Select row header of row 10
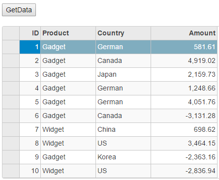219x180 pixels. click(11, 171)
